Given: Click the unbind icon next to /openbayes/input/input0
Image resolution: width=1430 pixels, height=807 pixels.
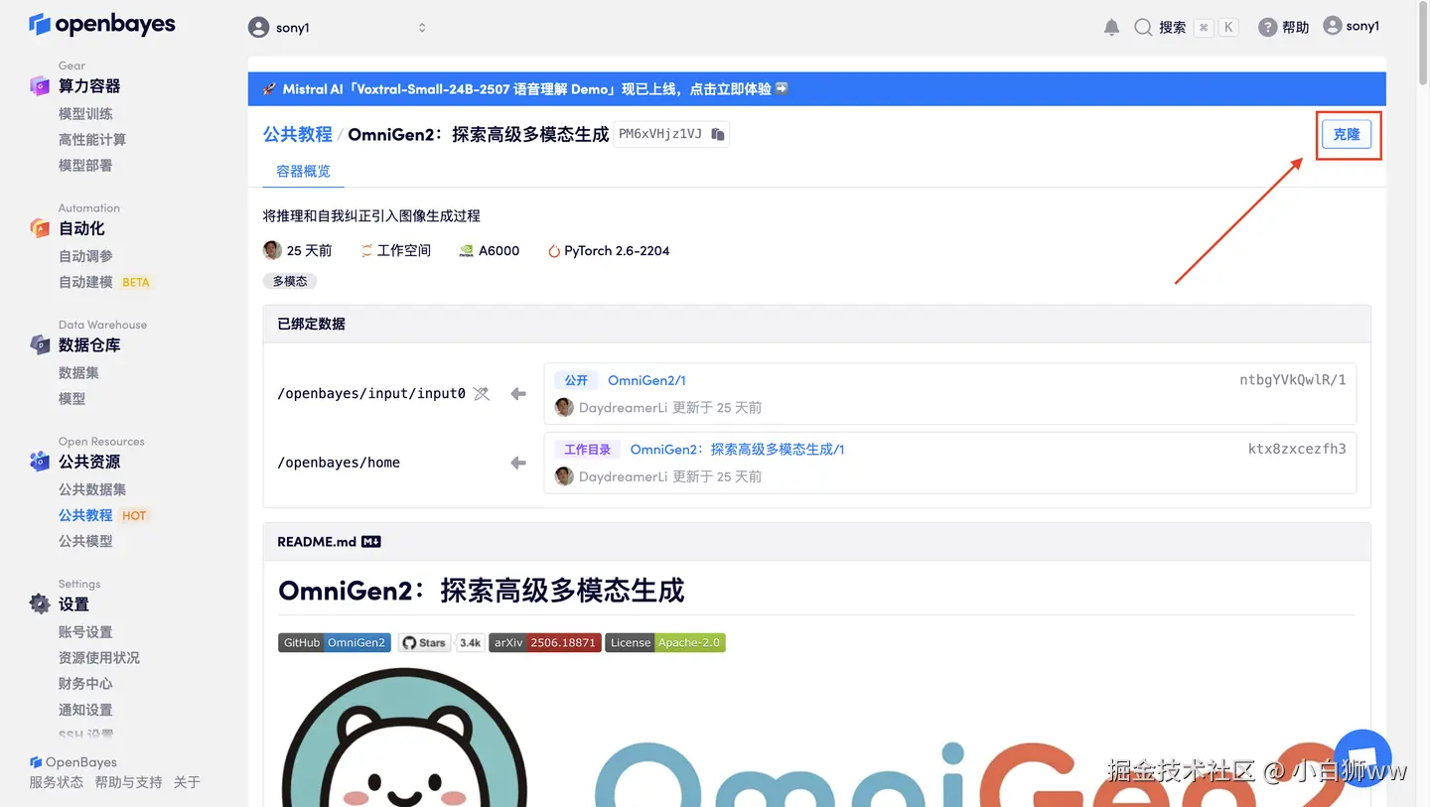Looking at the screenshot, I should [x=482, y=394].
